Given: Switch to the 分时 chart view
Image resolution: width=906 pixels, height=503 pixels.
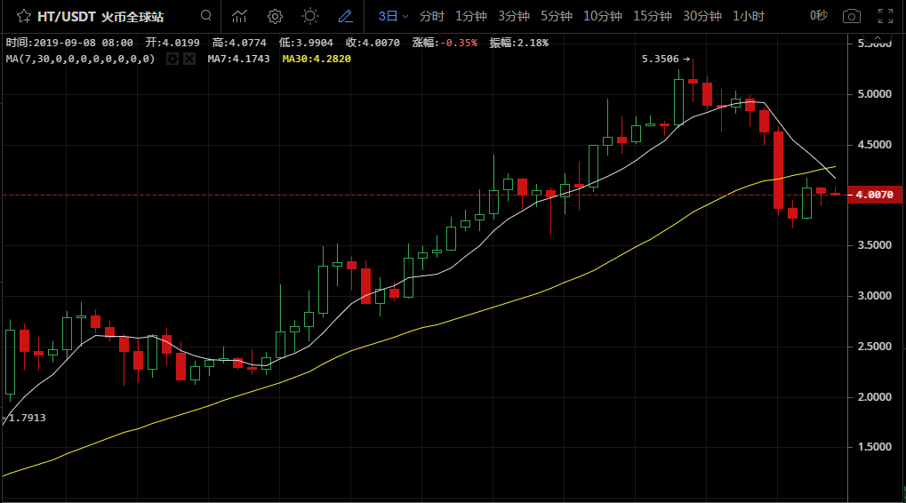Looking at the screenshot, I should click(x=431, y=16).
